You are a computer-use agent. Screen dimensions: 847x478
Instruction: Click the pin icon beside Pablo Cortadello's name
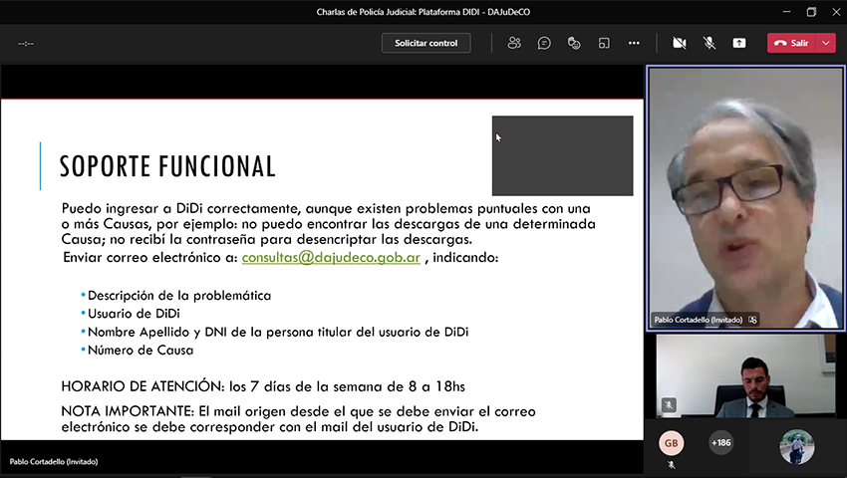[753, 320]
